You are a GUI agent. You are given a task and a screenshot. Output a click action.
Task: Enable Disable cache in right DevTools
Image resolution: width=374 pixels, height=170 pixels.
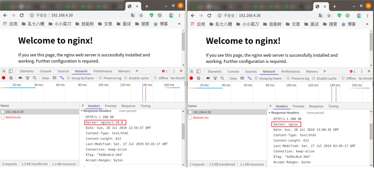pos(314,78)
